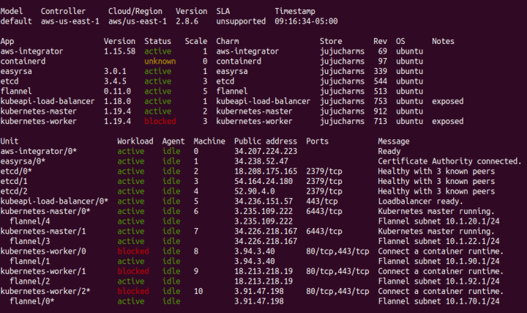Click 'Flannel subnet 10.1.22.1/24' message
Screen dimensions: 527x313
click(438, 241)
